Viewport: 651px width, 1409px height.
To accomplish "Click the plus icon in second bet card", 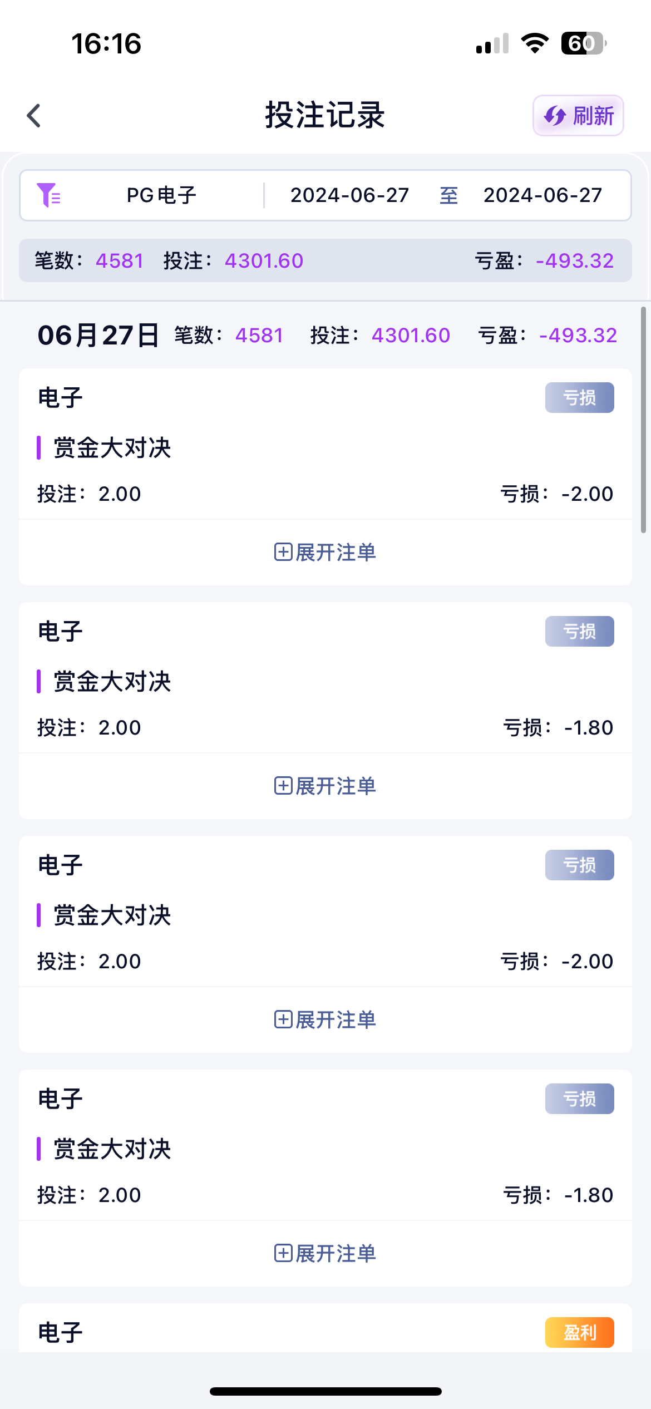I will click(x=283, y=786).
